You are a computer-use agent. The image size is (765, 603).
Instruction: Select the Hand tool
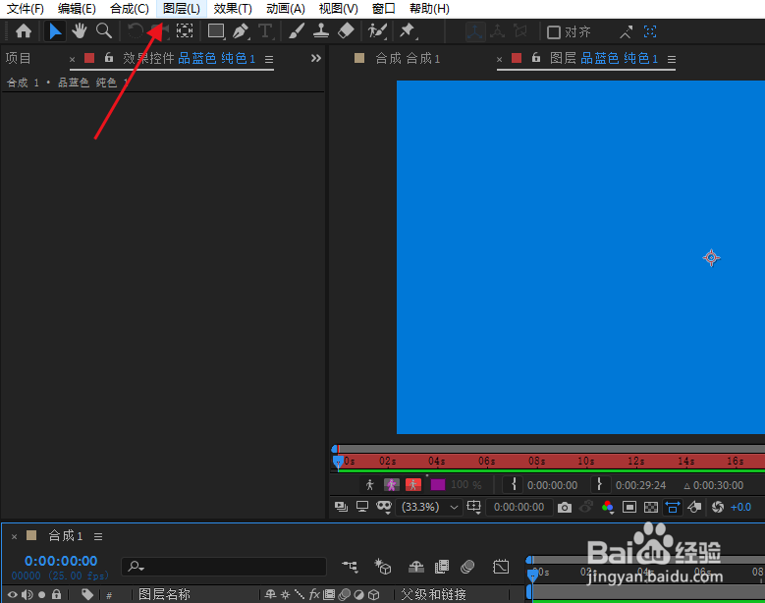(x=79, y=31)
